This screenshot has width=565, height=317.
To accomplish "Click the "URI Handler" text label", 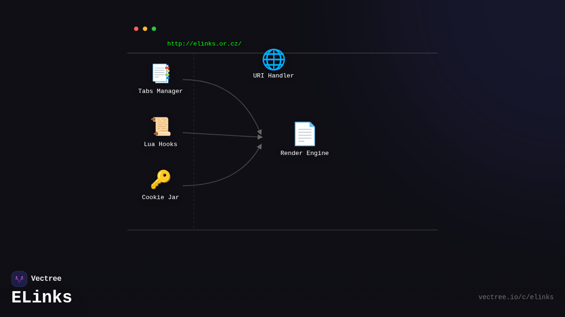I will point(274,76).
